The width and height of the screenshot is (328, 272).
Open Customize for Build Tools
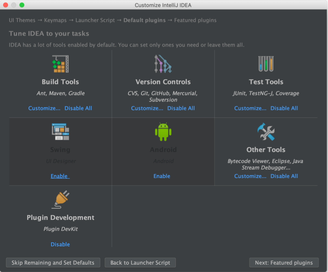tap(44, 108)
